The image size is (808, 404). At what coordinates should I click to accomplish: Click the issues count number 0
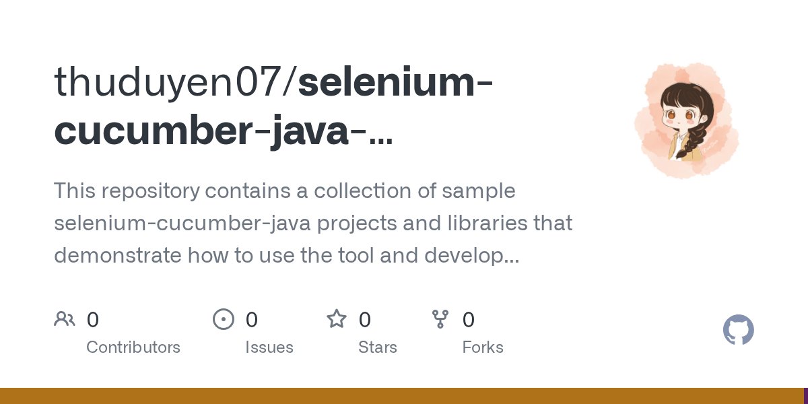click(252, 319)
